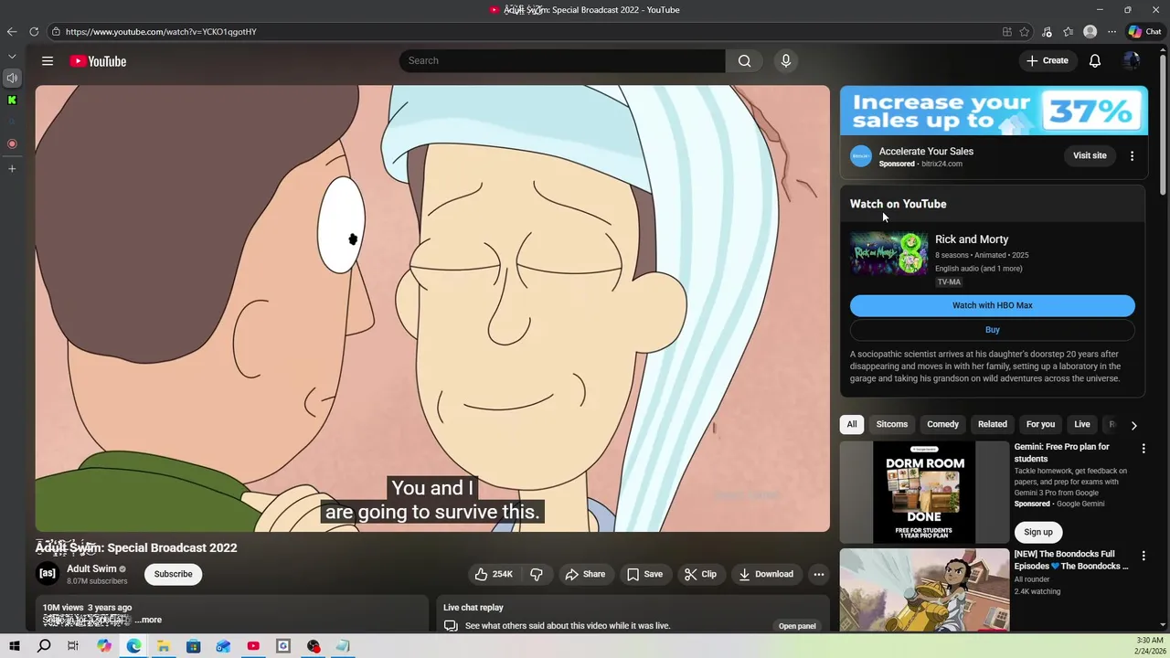This screenshot has width=1170, height=658.
Task: Open File Explorer from the taskbar
Action: pos(164,646)
